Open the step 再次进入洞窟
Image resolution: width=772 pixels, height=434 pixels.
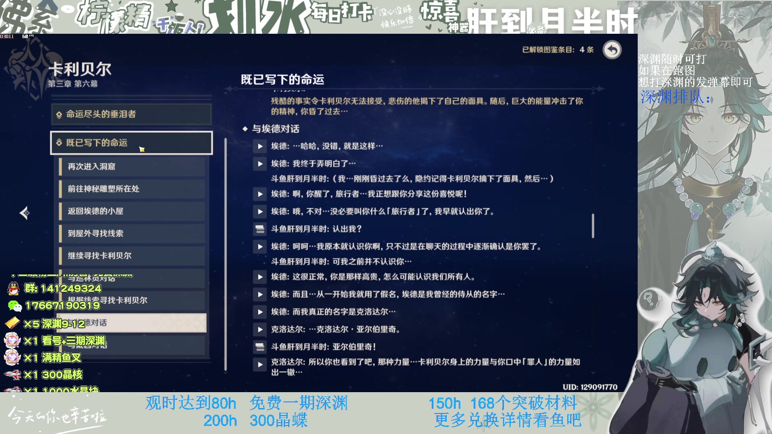(x=132, y=166)
